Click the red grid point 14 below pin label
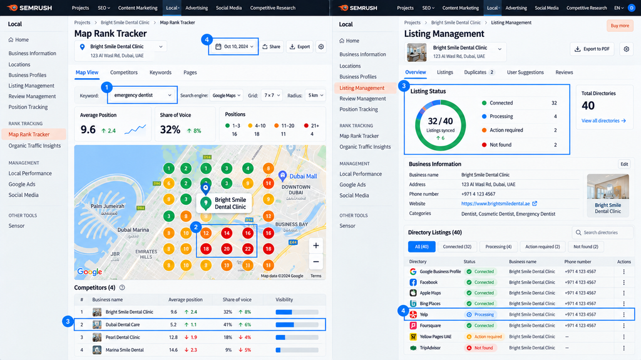The width and height of the screenshot is (641, 360). click(x=227, y=233)
